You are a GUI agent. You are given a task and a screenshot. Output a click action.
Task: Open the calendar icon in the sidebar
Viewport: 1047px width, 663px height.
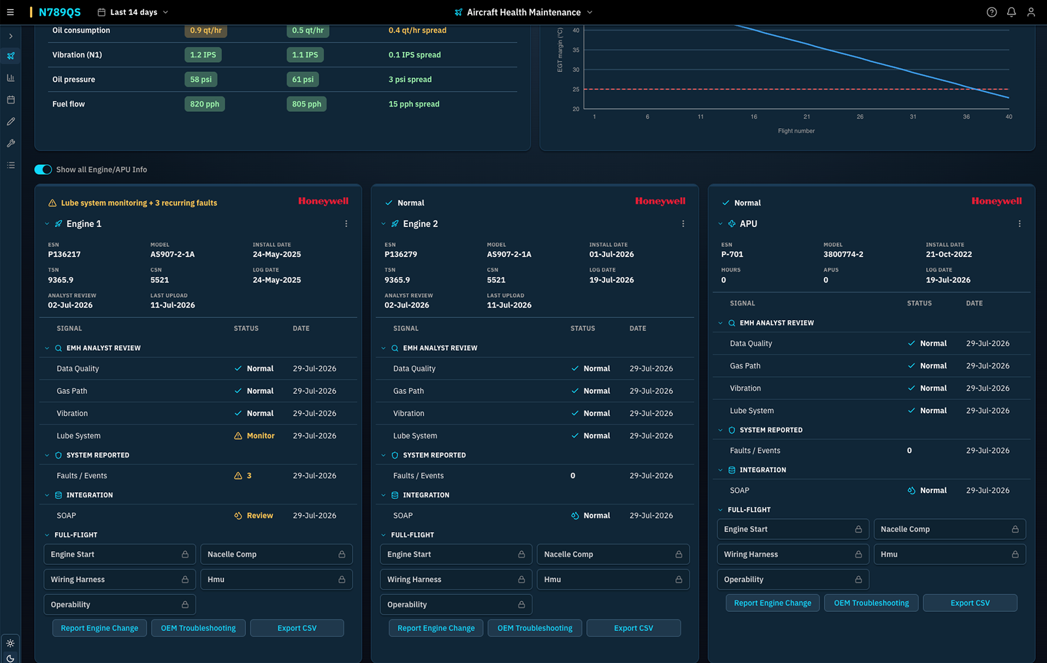tap(10, 99)
